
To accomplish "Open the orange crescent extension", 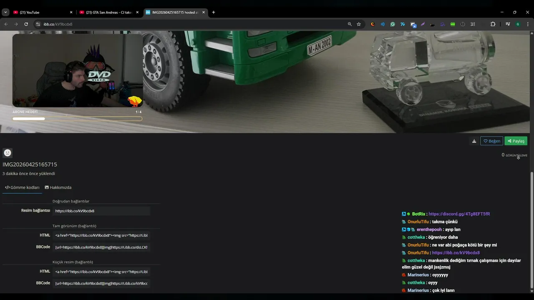I will [x=373, y=24].
